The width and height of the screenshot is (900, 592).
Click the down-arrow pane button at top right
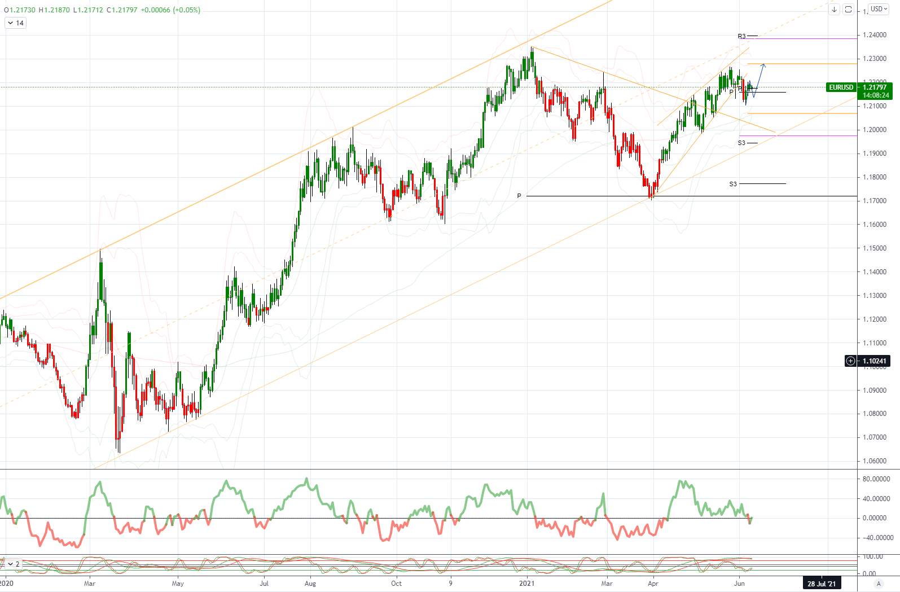[835, 10]
